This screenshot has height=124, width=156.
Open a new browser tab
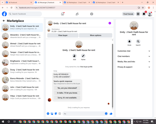coord(123,2)
